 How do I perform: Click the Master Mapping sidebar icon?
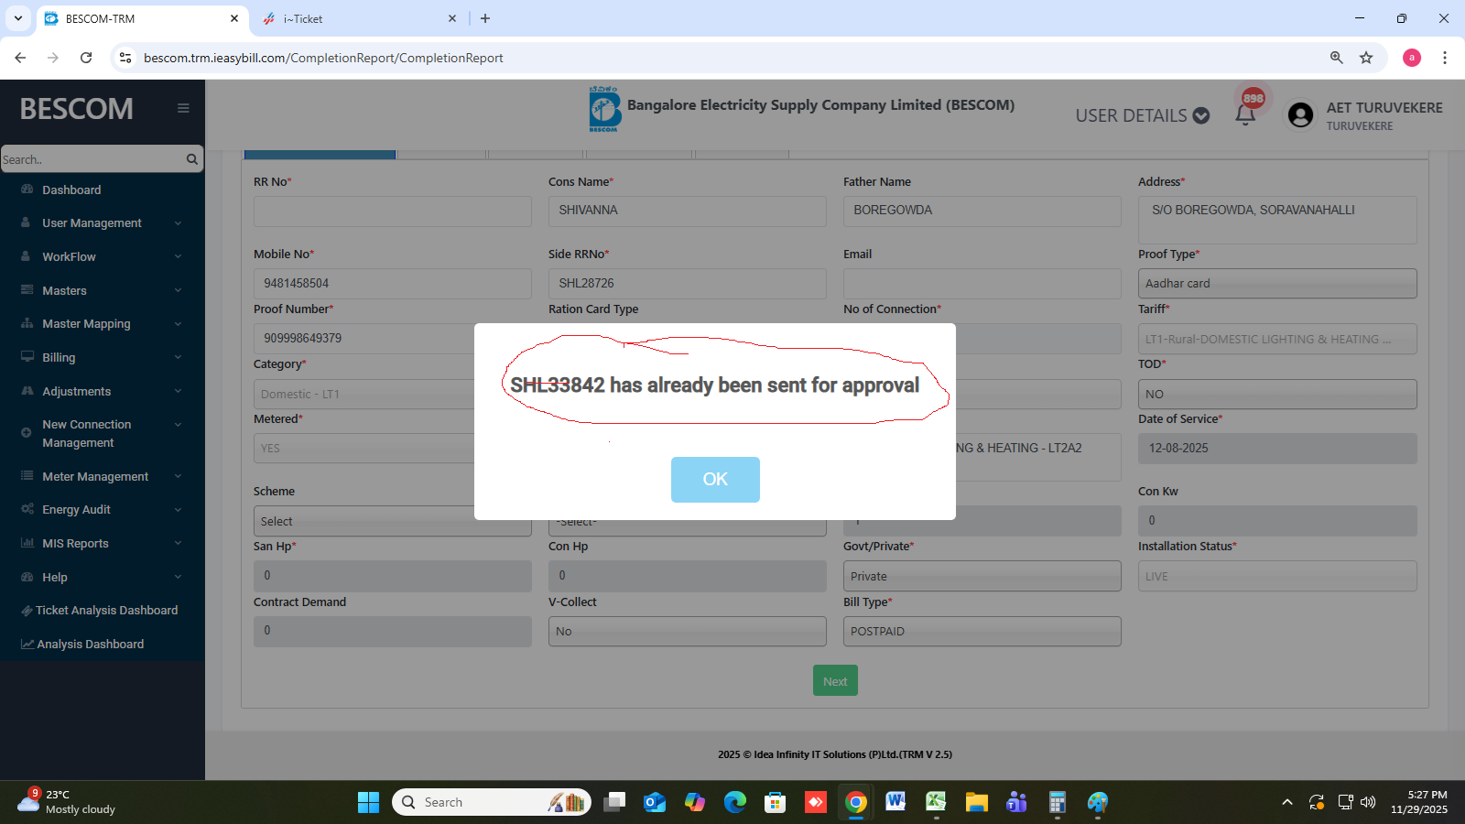[x=27, y=323]
